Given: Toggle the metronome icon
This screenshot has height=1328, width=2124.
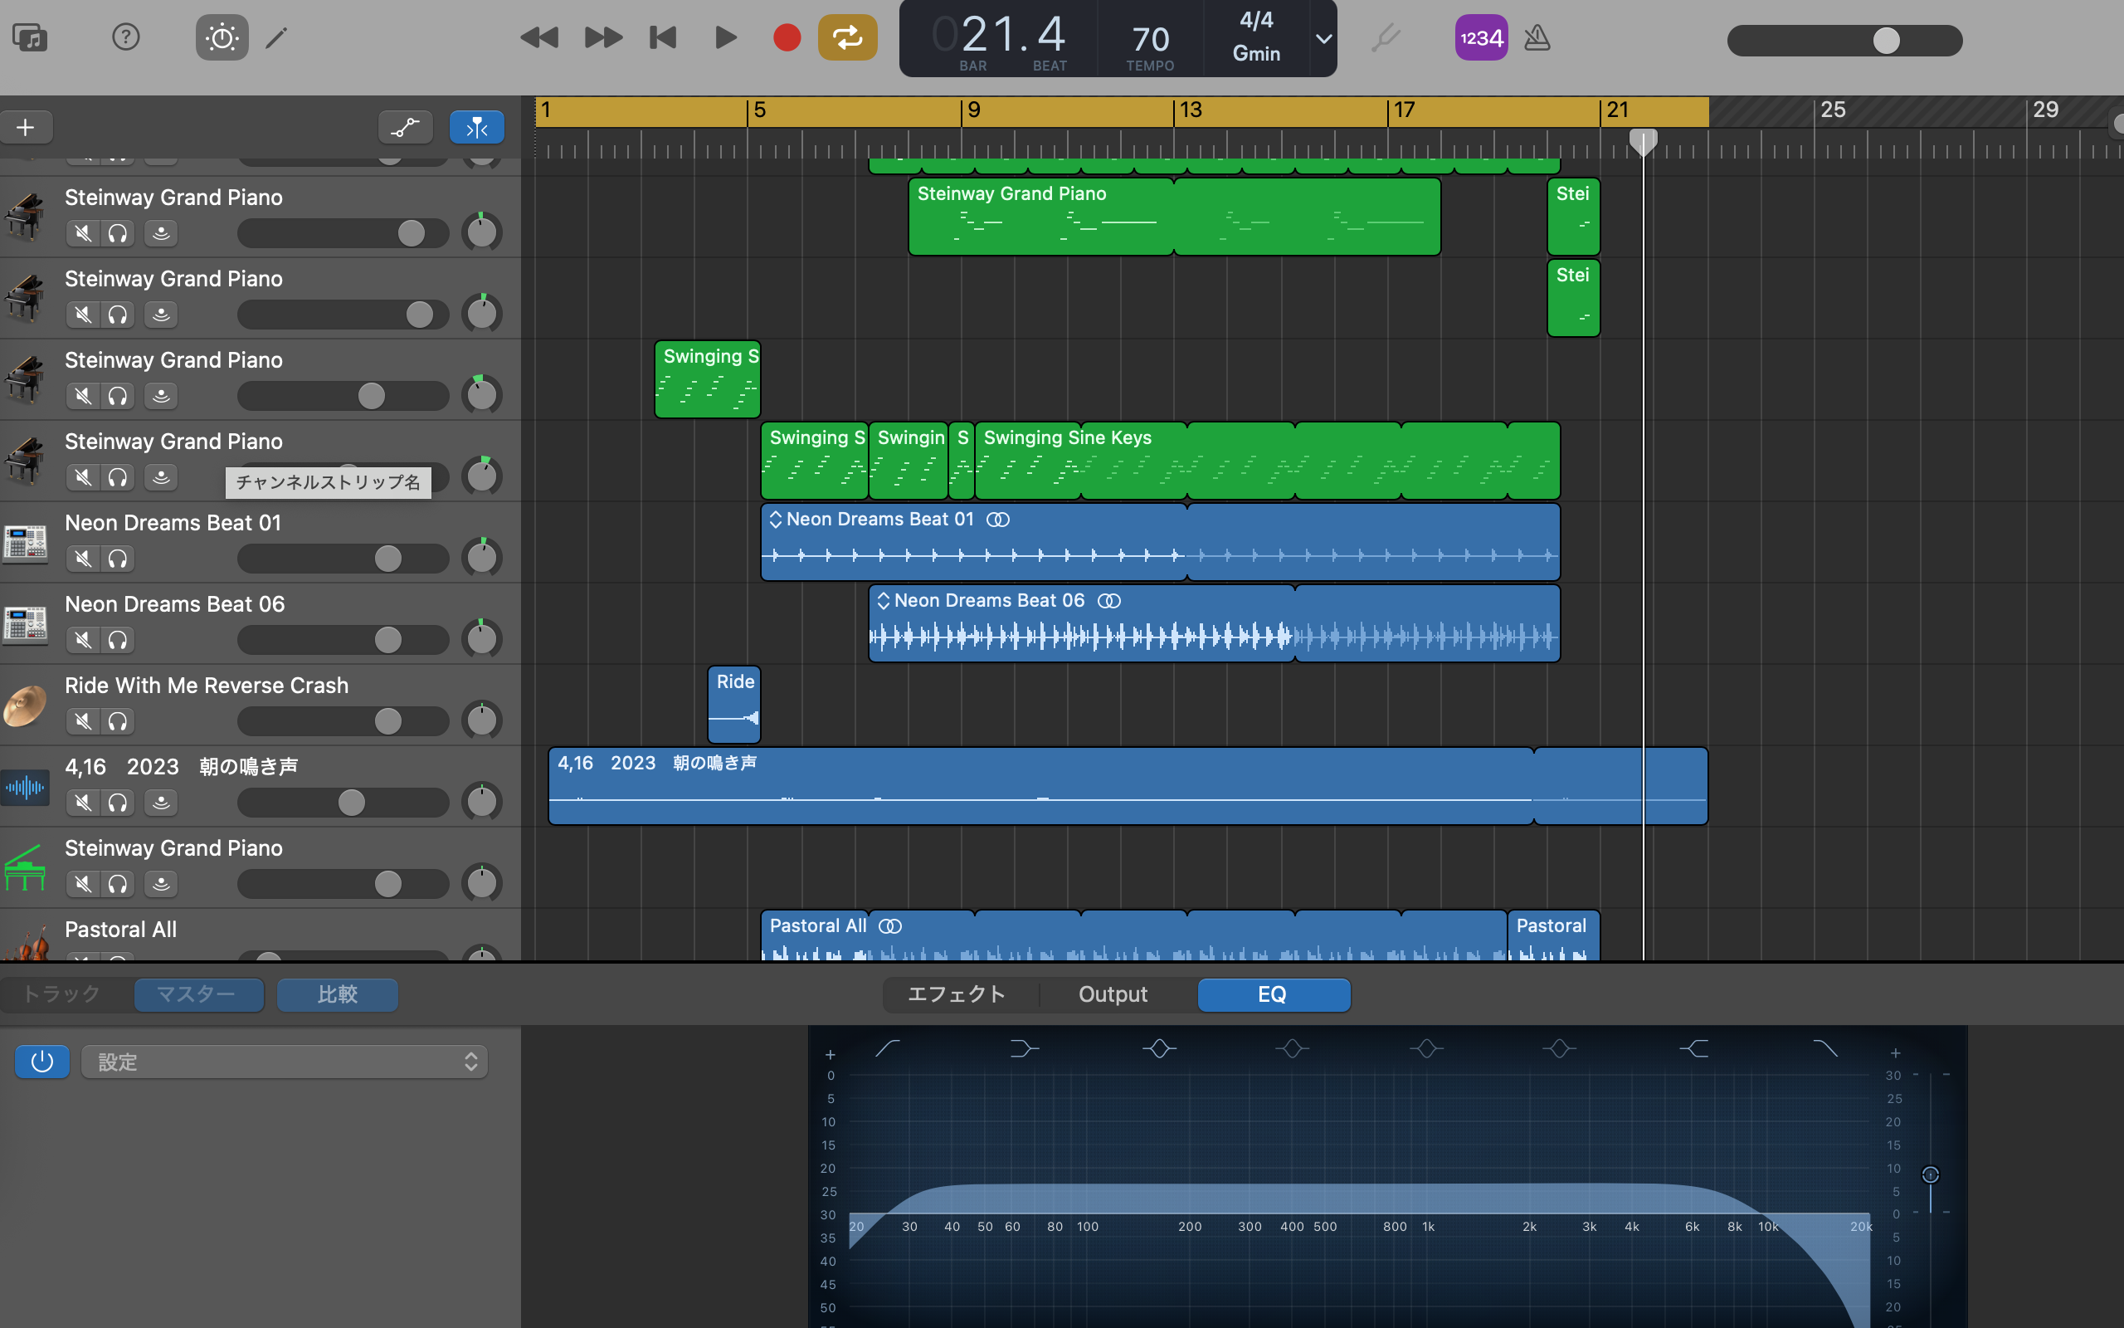Looking at the screenshot, I should point(1537,38).
